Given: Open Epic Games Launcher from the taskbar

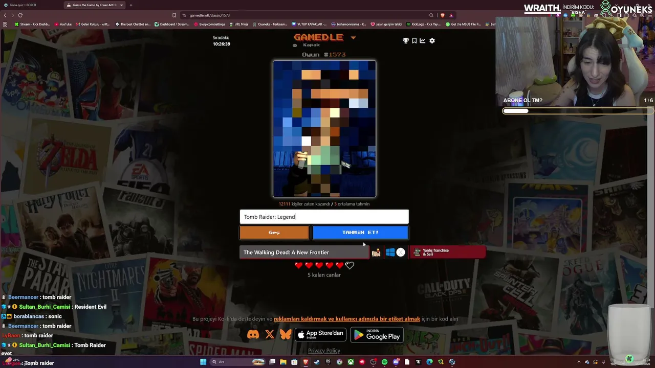Looking at the screenshot, I should point(328,362).
